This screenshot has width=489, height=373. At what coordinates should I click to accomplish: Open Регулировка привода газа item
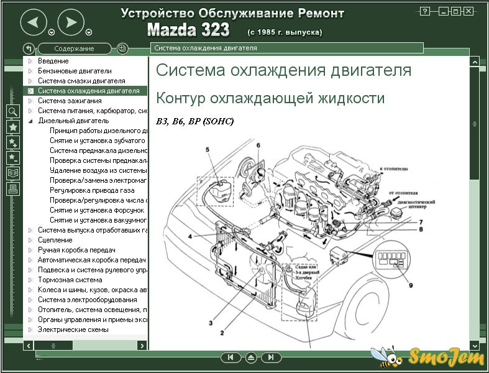[x=92, y=190]
